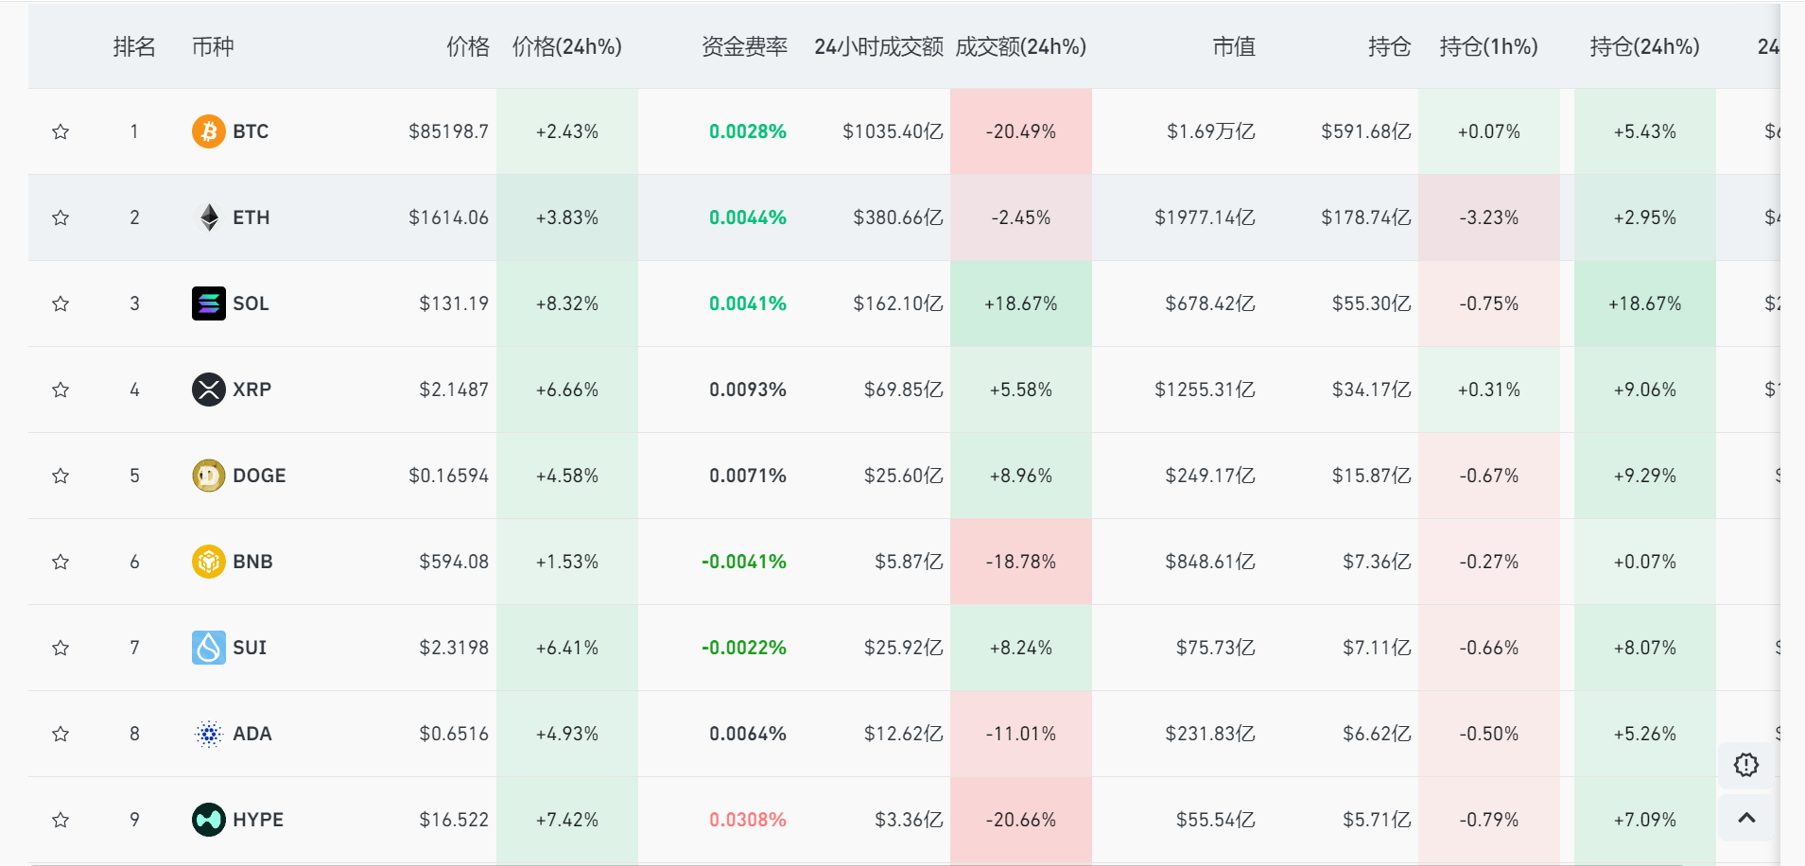The width and height of the screenshot is (1805, 866).
Task: Click the Dogecoin logo icon
Action: pos(208,476)
